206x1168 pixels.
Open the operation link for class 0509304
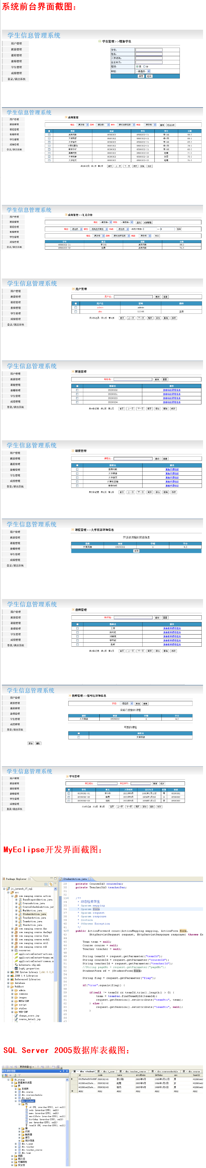172,402
